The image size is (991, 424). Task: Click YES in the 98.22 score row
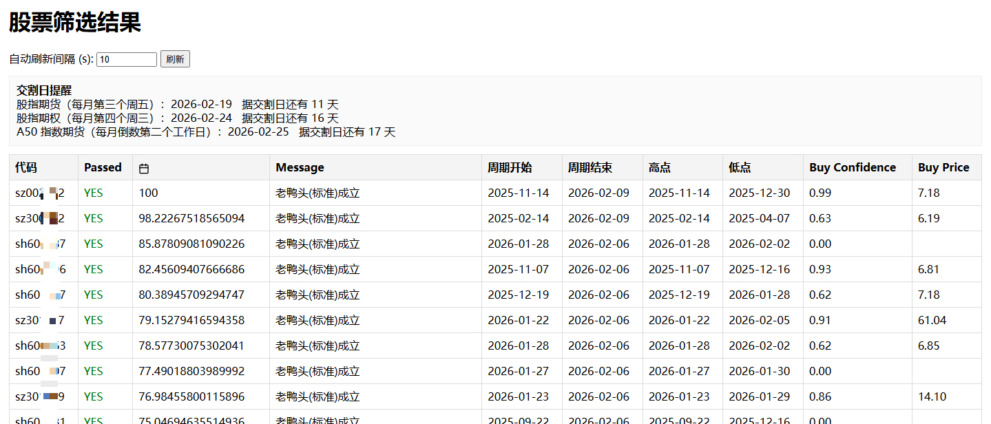(x=94, y=218)
